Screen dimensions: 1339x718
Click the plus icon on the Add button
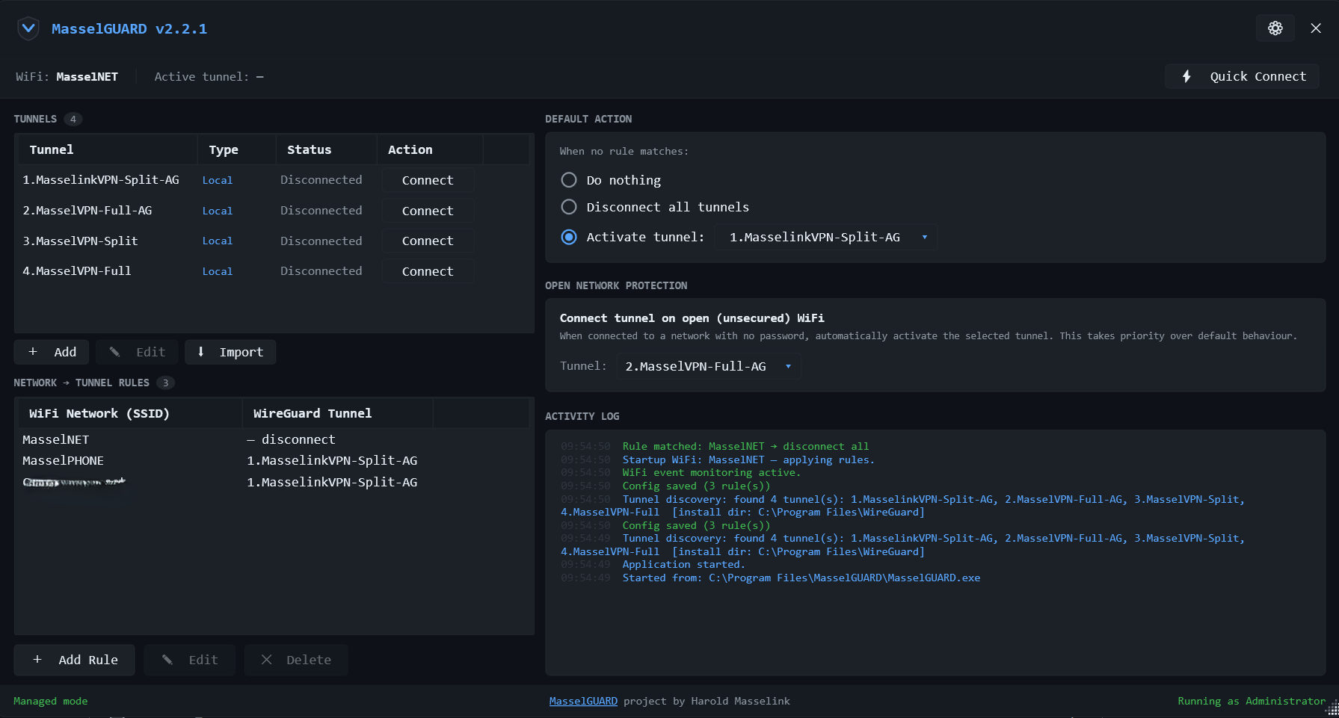[x=33, y=351]
